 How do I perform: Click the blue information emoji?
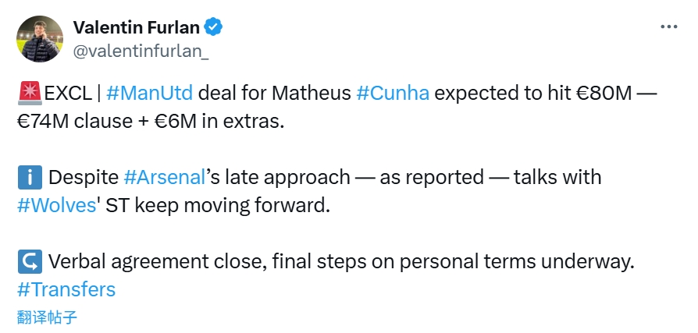coord(29,177)
